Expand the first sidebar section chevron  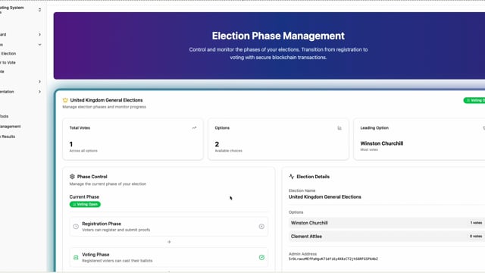click(39, 34)
